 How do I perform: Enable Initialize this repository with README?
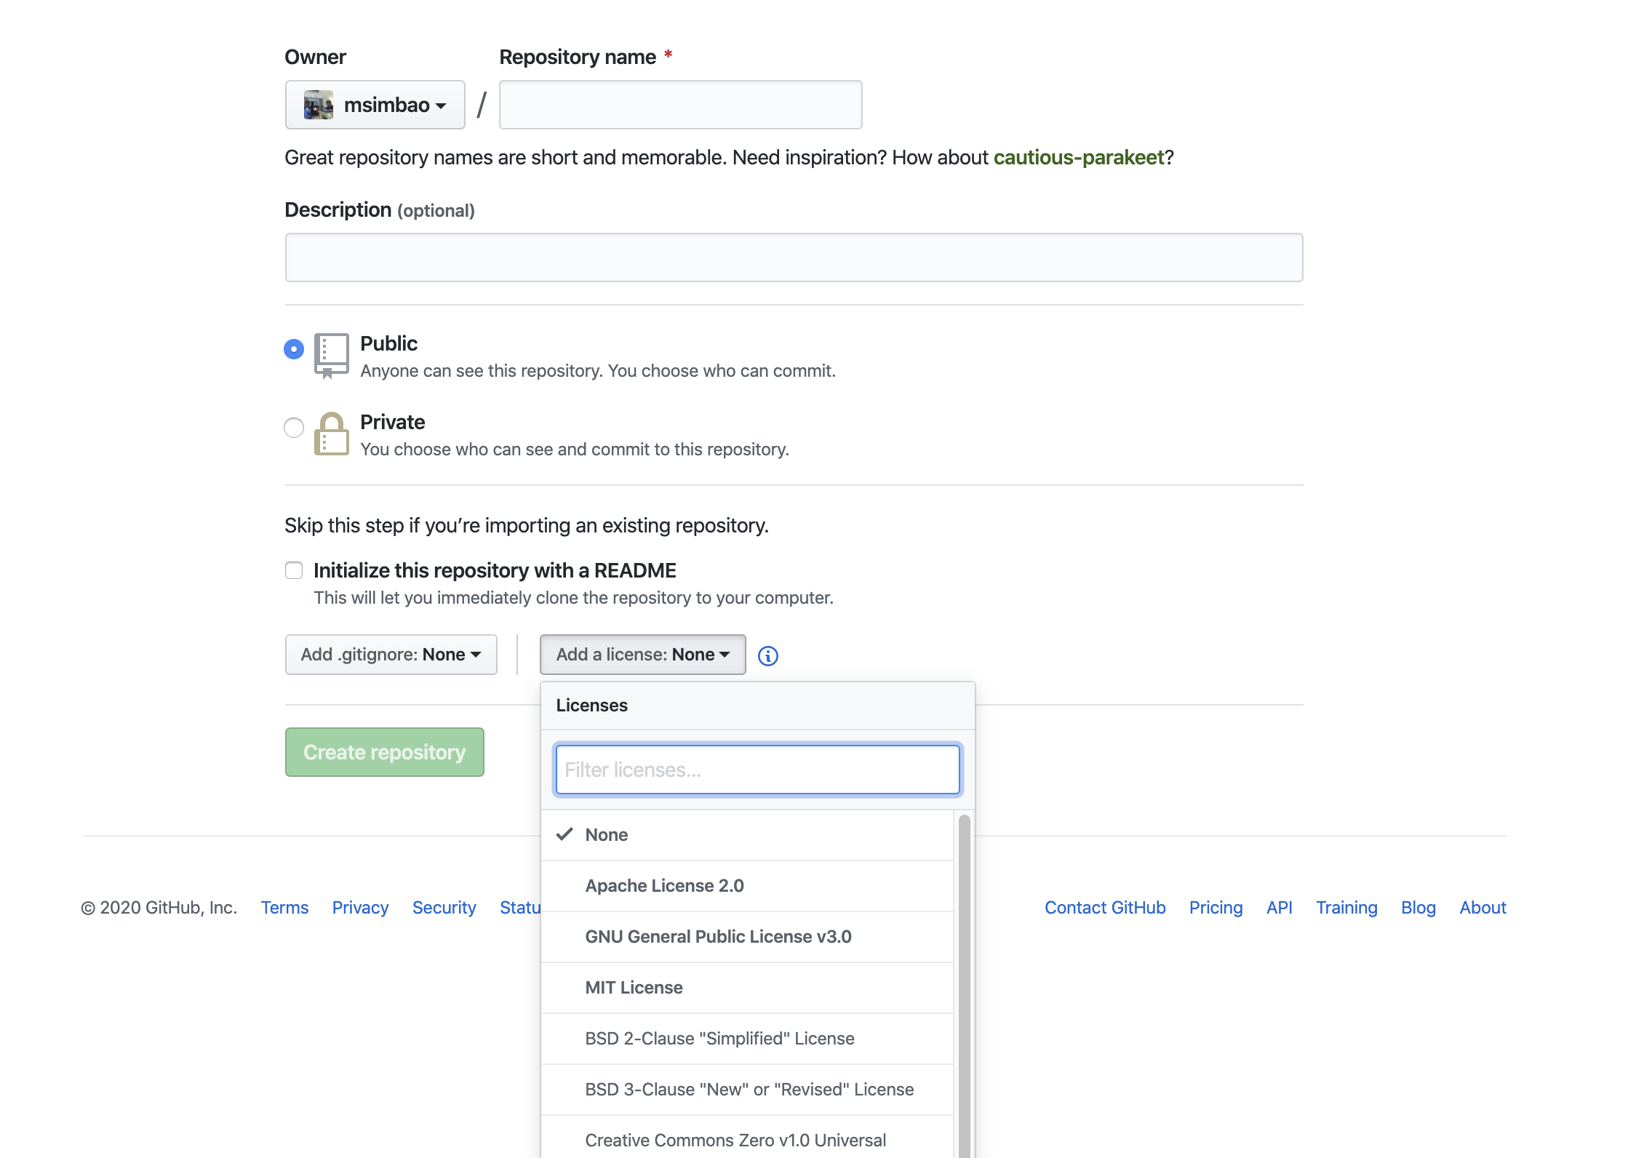pos(293,570)
